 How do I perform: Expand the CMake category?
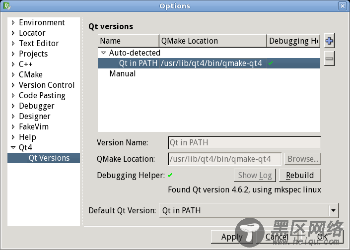click(x=13, y=74)
